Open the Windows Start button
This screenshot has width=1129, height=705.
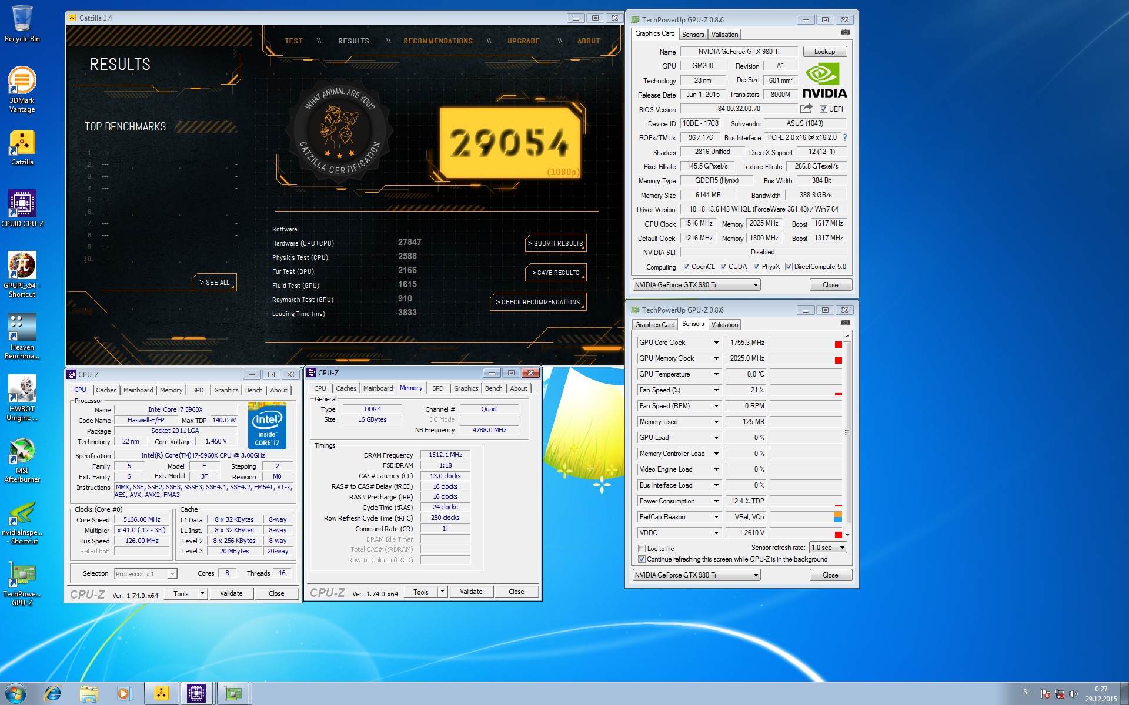(x=15, y=694)
